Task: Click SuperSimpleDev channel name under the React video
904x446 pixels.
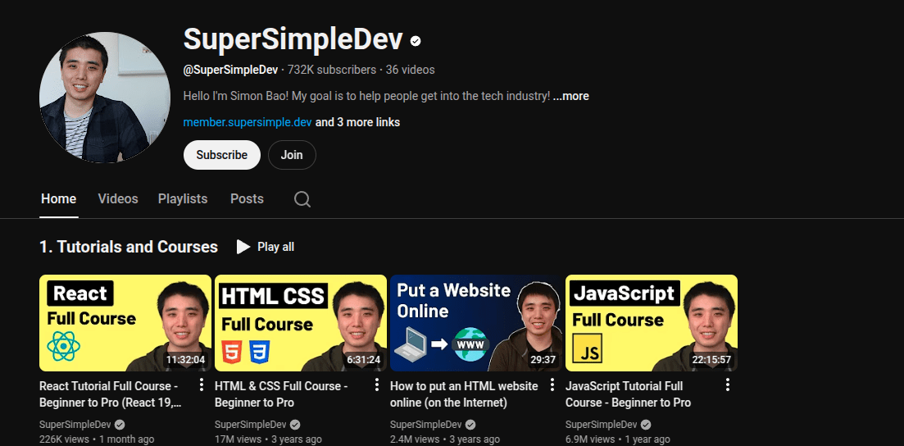Action: (75, 425)
